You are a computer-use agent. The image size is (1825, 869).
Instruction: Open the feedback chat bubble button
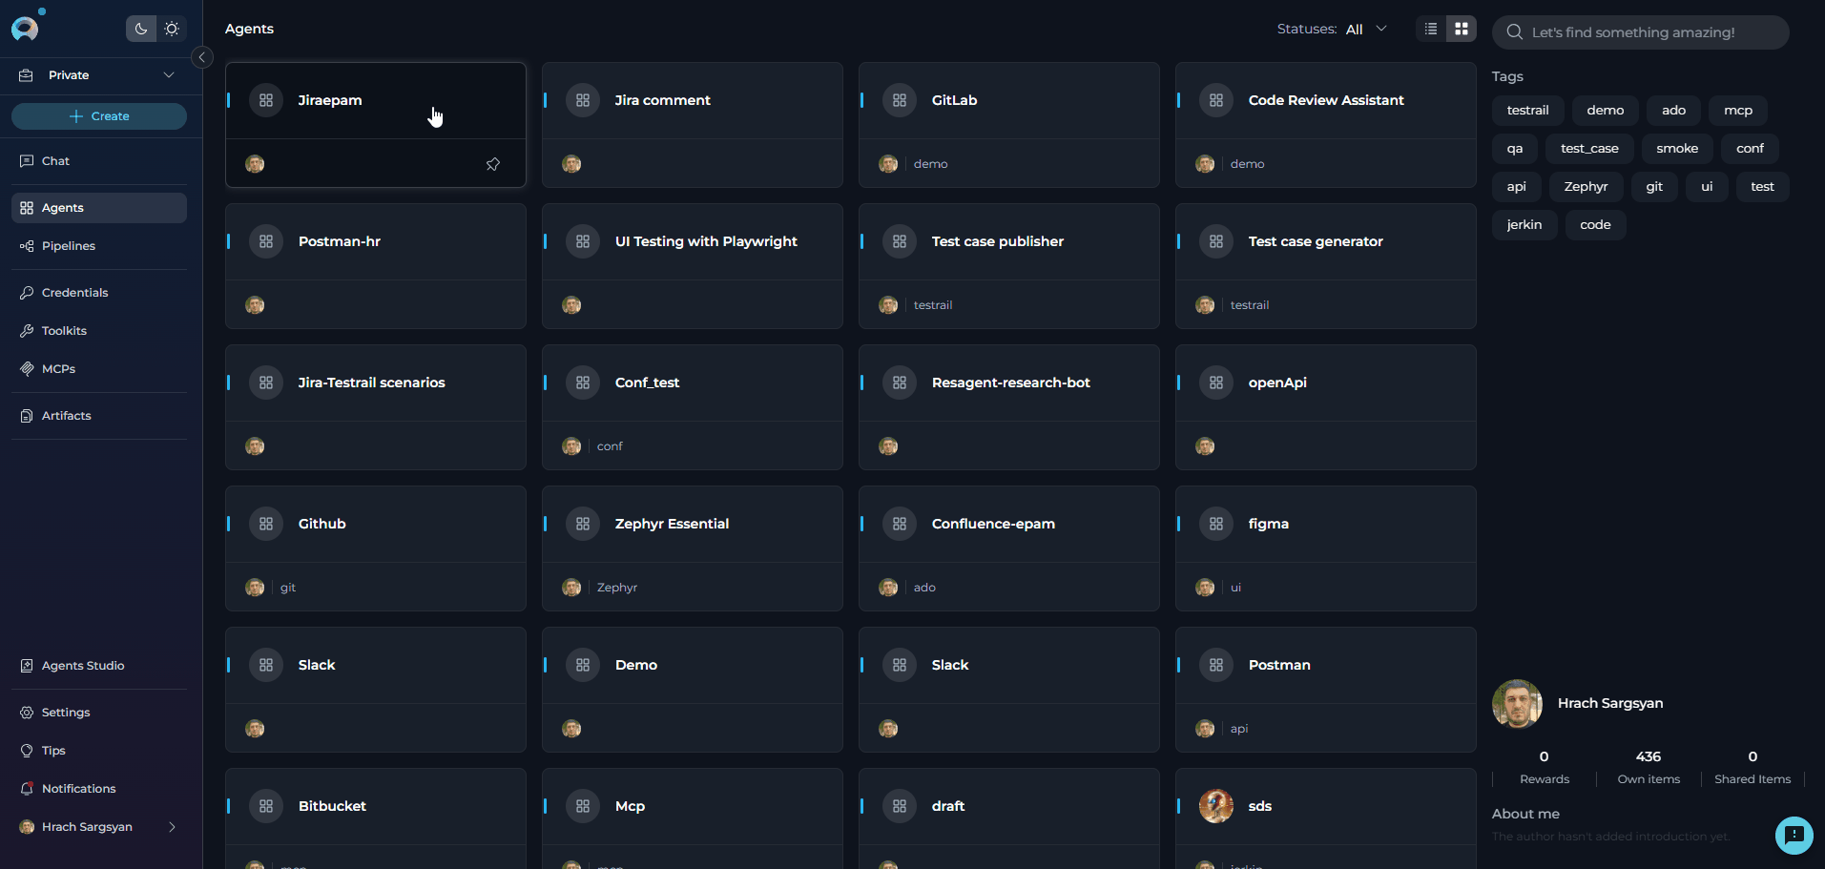[x=1794, y=836]
